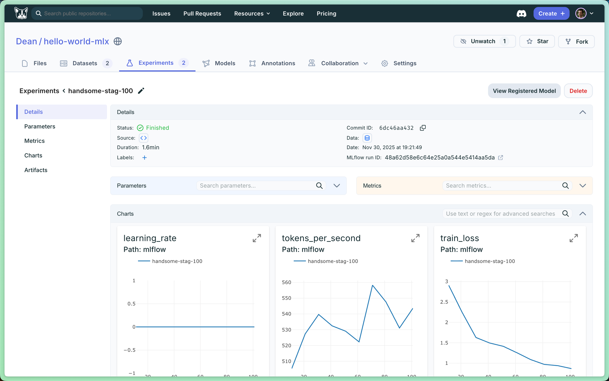Screen dimensions: 609x381
Task: Open the MLflow run ID external link icon
Action: coord(501,158)
